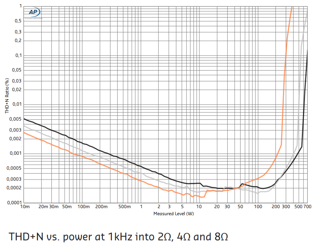Viewport: 314px width, 249px height.
Task: Click the '0,03' y-axis tick label
Action: [17, 81]
